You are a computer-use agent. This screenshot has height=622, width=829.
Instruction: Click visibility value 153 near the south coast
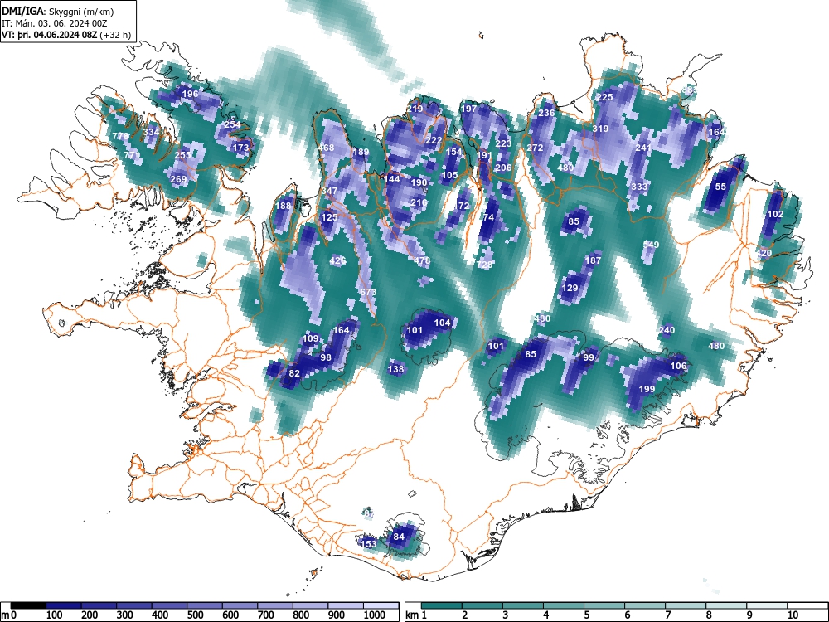368,544
